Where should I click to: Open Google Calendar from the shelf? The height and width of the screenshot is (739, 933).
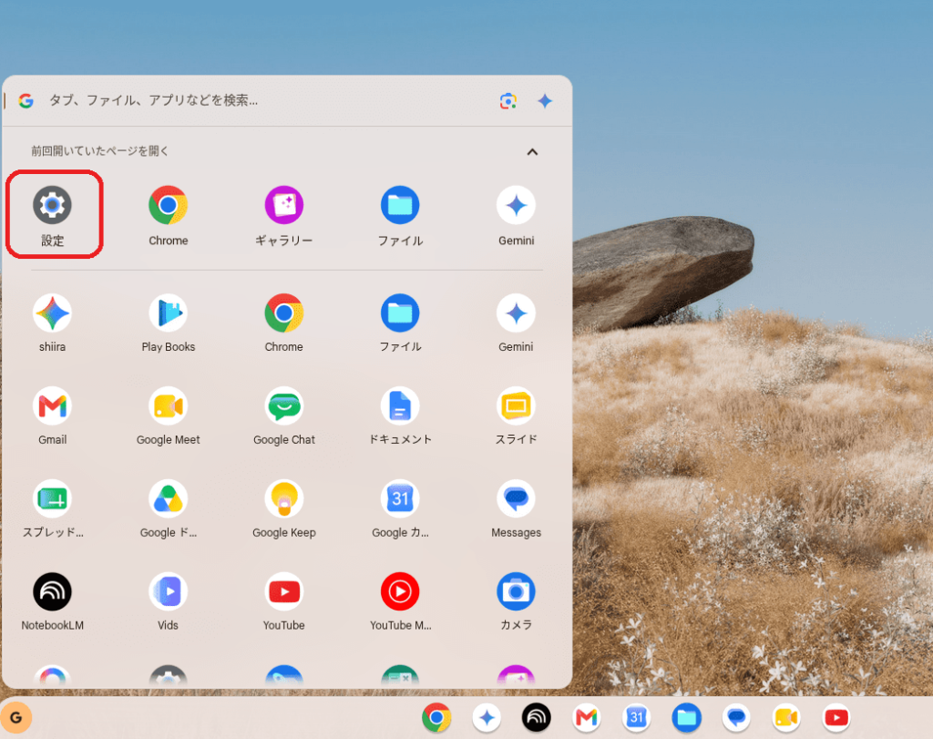pos(637,717)
